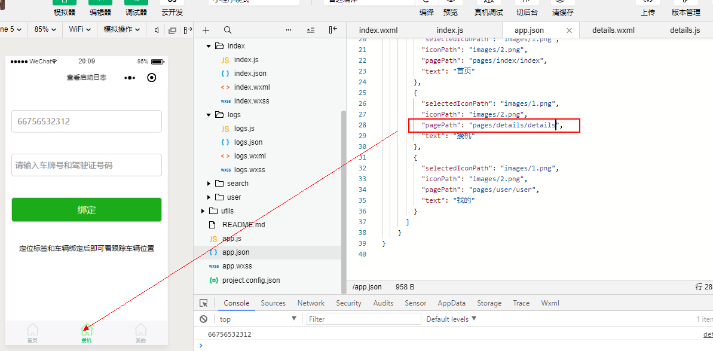Click the collapse-all folders icon
Viewport: 713px width, 351px height.
click(311, 30)
